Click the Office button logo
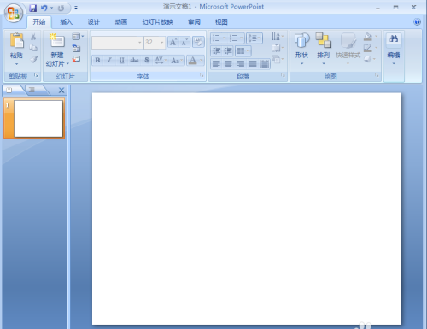The width and height of the screenshot is (427, 329). coord(14,13)
